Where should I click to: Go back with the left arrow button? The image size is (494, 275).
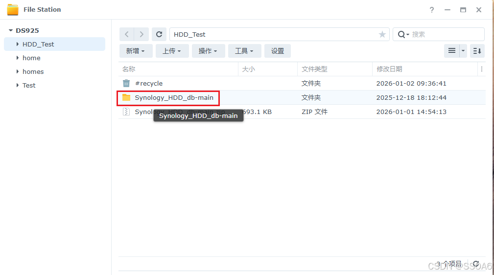pos(127,34)
